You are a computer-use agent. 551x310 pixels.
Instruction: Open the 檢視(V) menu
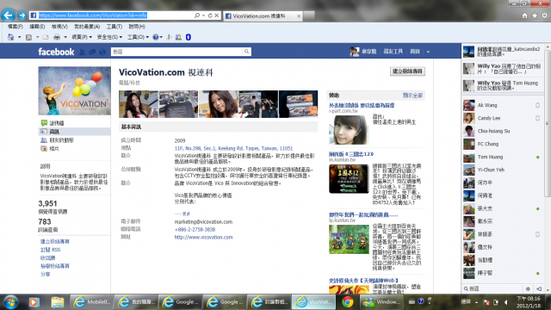click(59, 27)
